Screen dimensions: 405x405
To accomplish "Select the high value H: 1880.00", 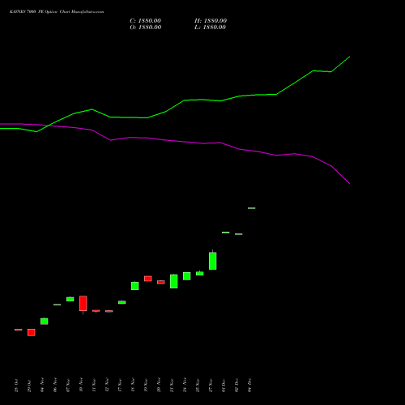I will pyautogui.click(x=211, y=21).
